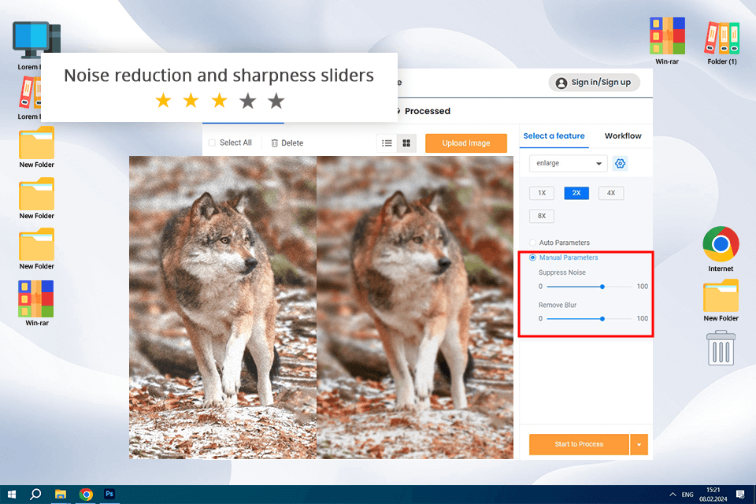Open File Explorer from taskbar
Viewport: 756px width, 504px height.
tap(61, 495)
